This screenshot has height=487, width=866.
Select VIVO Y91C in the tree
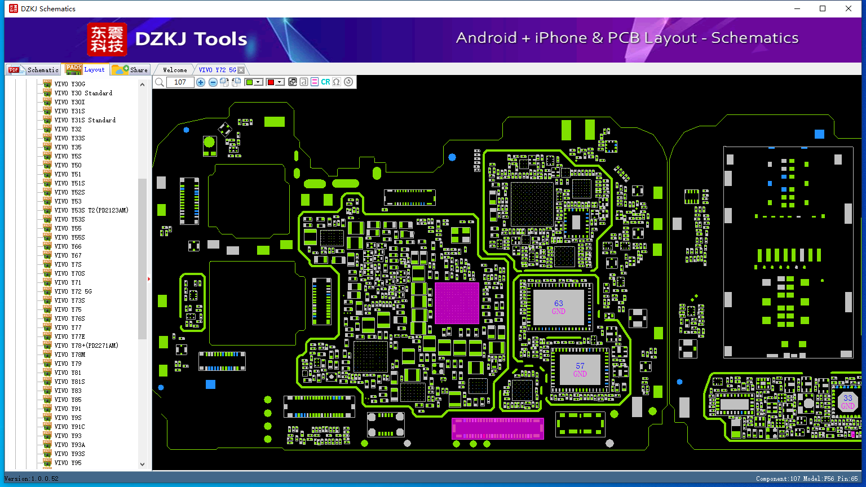pos(69,427)
